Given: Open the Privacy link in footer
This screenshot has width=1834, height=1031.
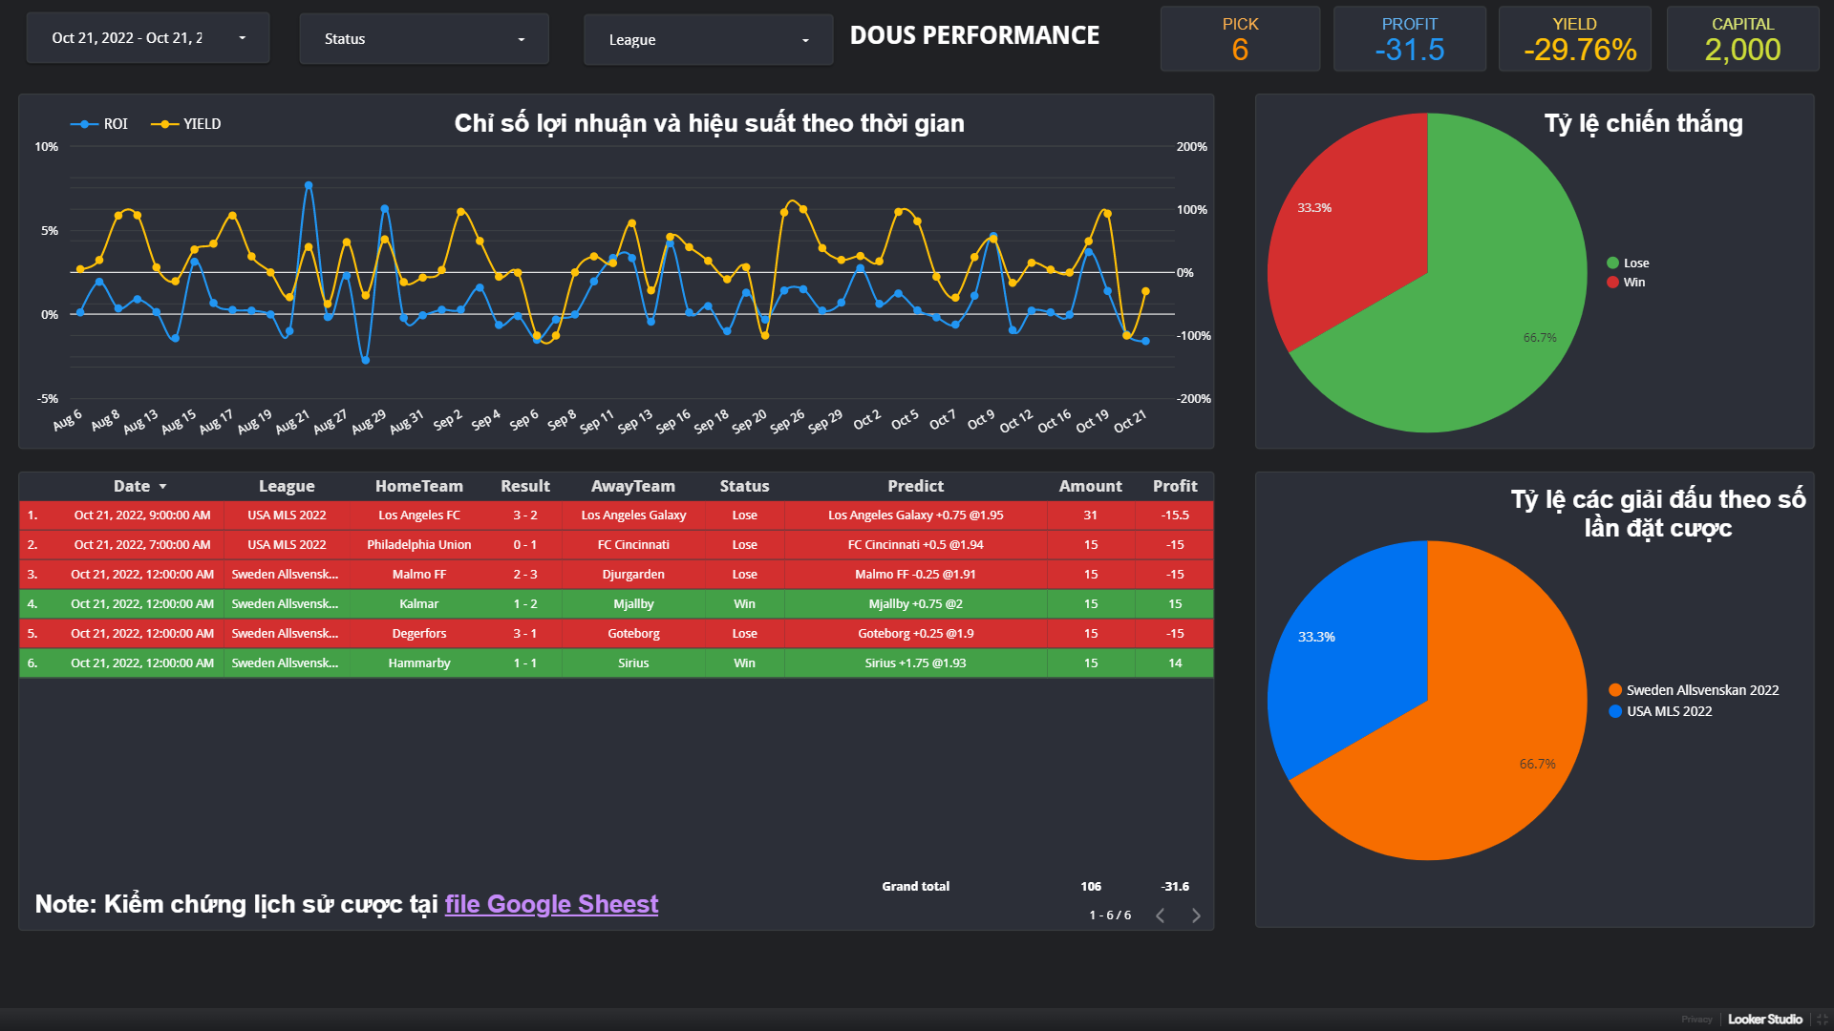Looking at the screenshot, I should (1696, 1020).
